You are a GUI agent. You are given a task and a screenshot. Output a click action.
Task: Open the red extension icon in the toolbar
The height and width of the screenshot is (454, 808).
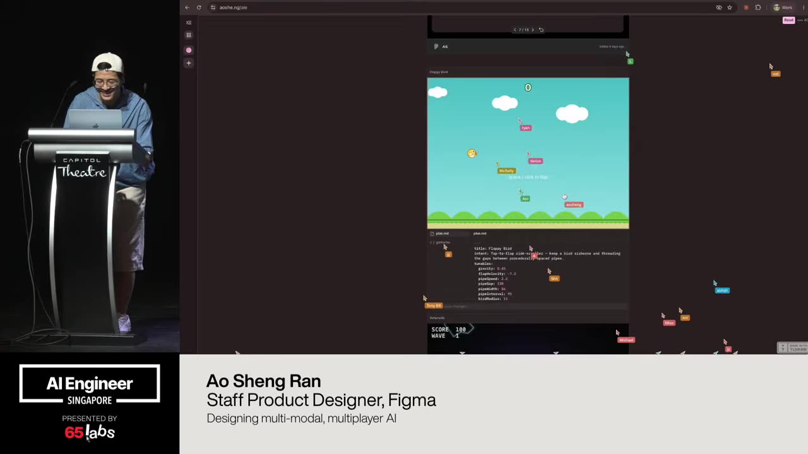point(746,8)
